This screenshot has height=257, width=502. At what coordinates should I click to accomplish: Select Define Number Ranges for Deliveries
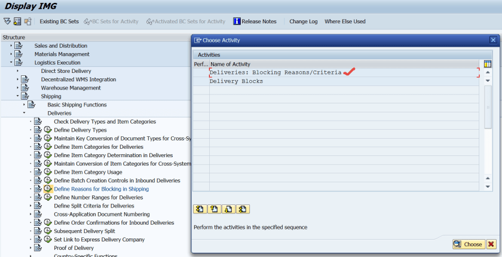pos(98,197)
